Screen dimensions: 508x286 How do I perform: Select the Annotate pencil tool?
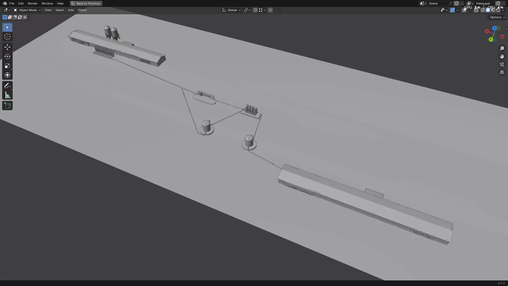click(7, 86)
